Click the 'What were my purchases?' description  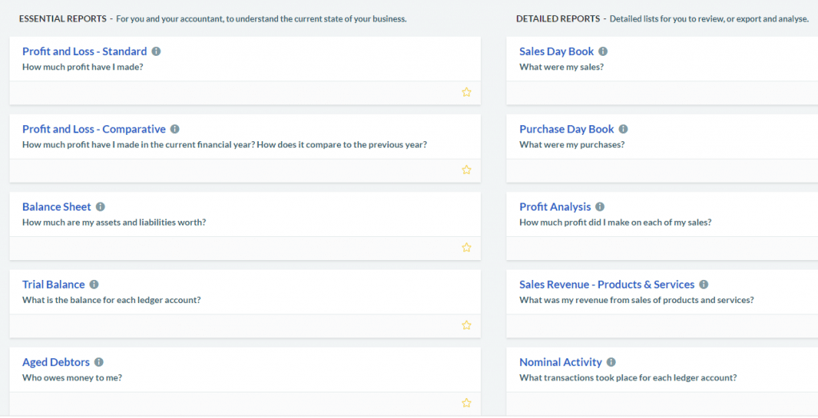572,144
